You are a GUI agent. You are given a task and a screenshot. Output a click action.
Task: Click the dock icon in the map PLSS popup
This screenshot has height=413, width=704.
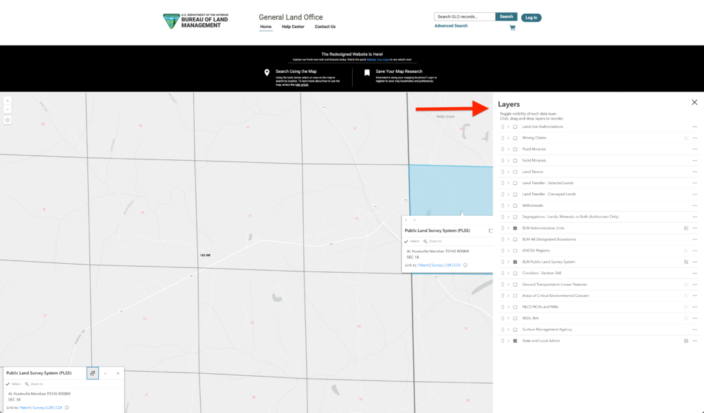pyautogui.click(x=490, y=231)
